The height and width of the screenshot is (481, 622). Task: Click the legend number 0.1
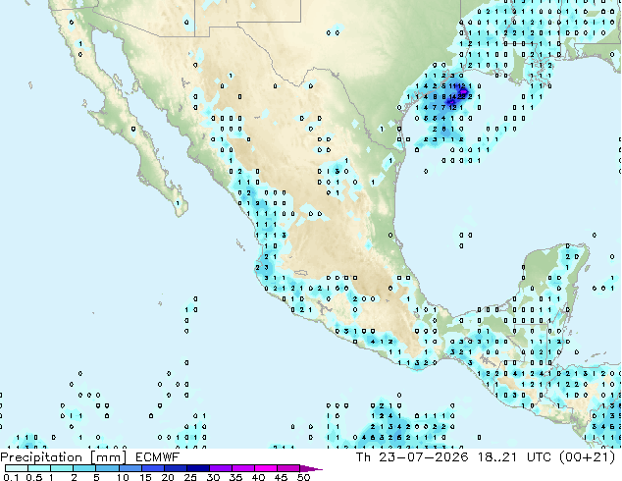[x=12, y=477]
